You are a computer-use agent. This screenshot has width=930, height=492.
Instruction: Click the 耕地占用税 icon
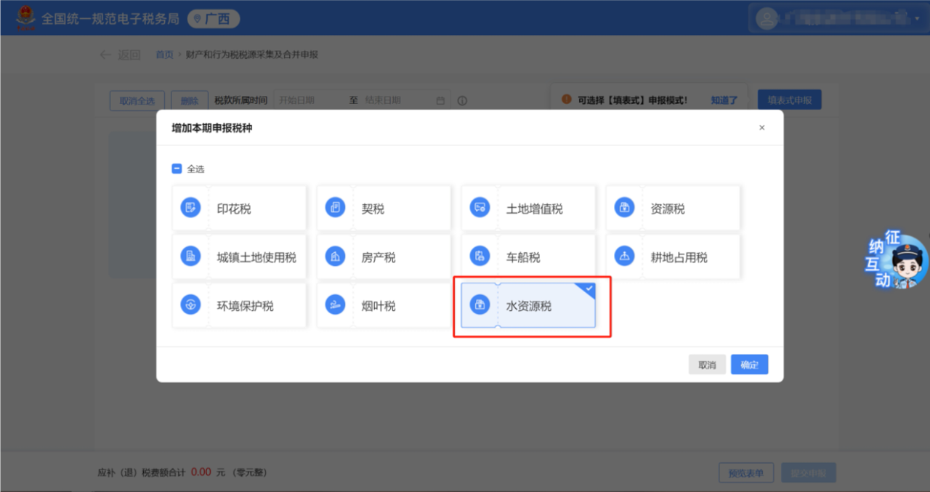coord(624,257)
